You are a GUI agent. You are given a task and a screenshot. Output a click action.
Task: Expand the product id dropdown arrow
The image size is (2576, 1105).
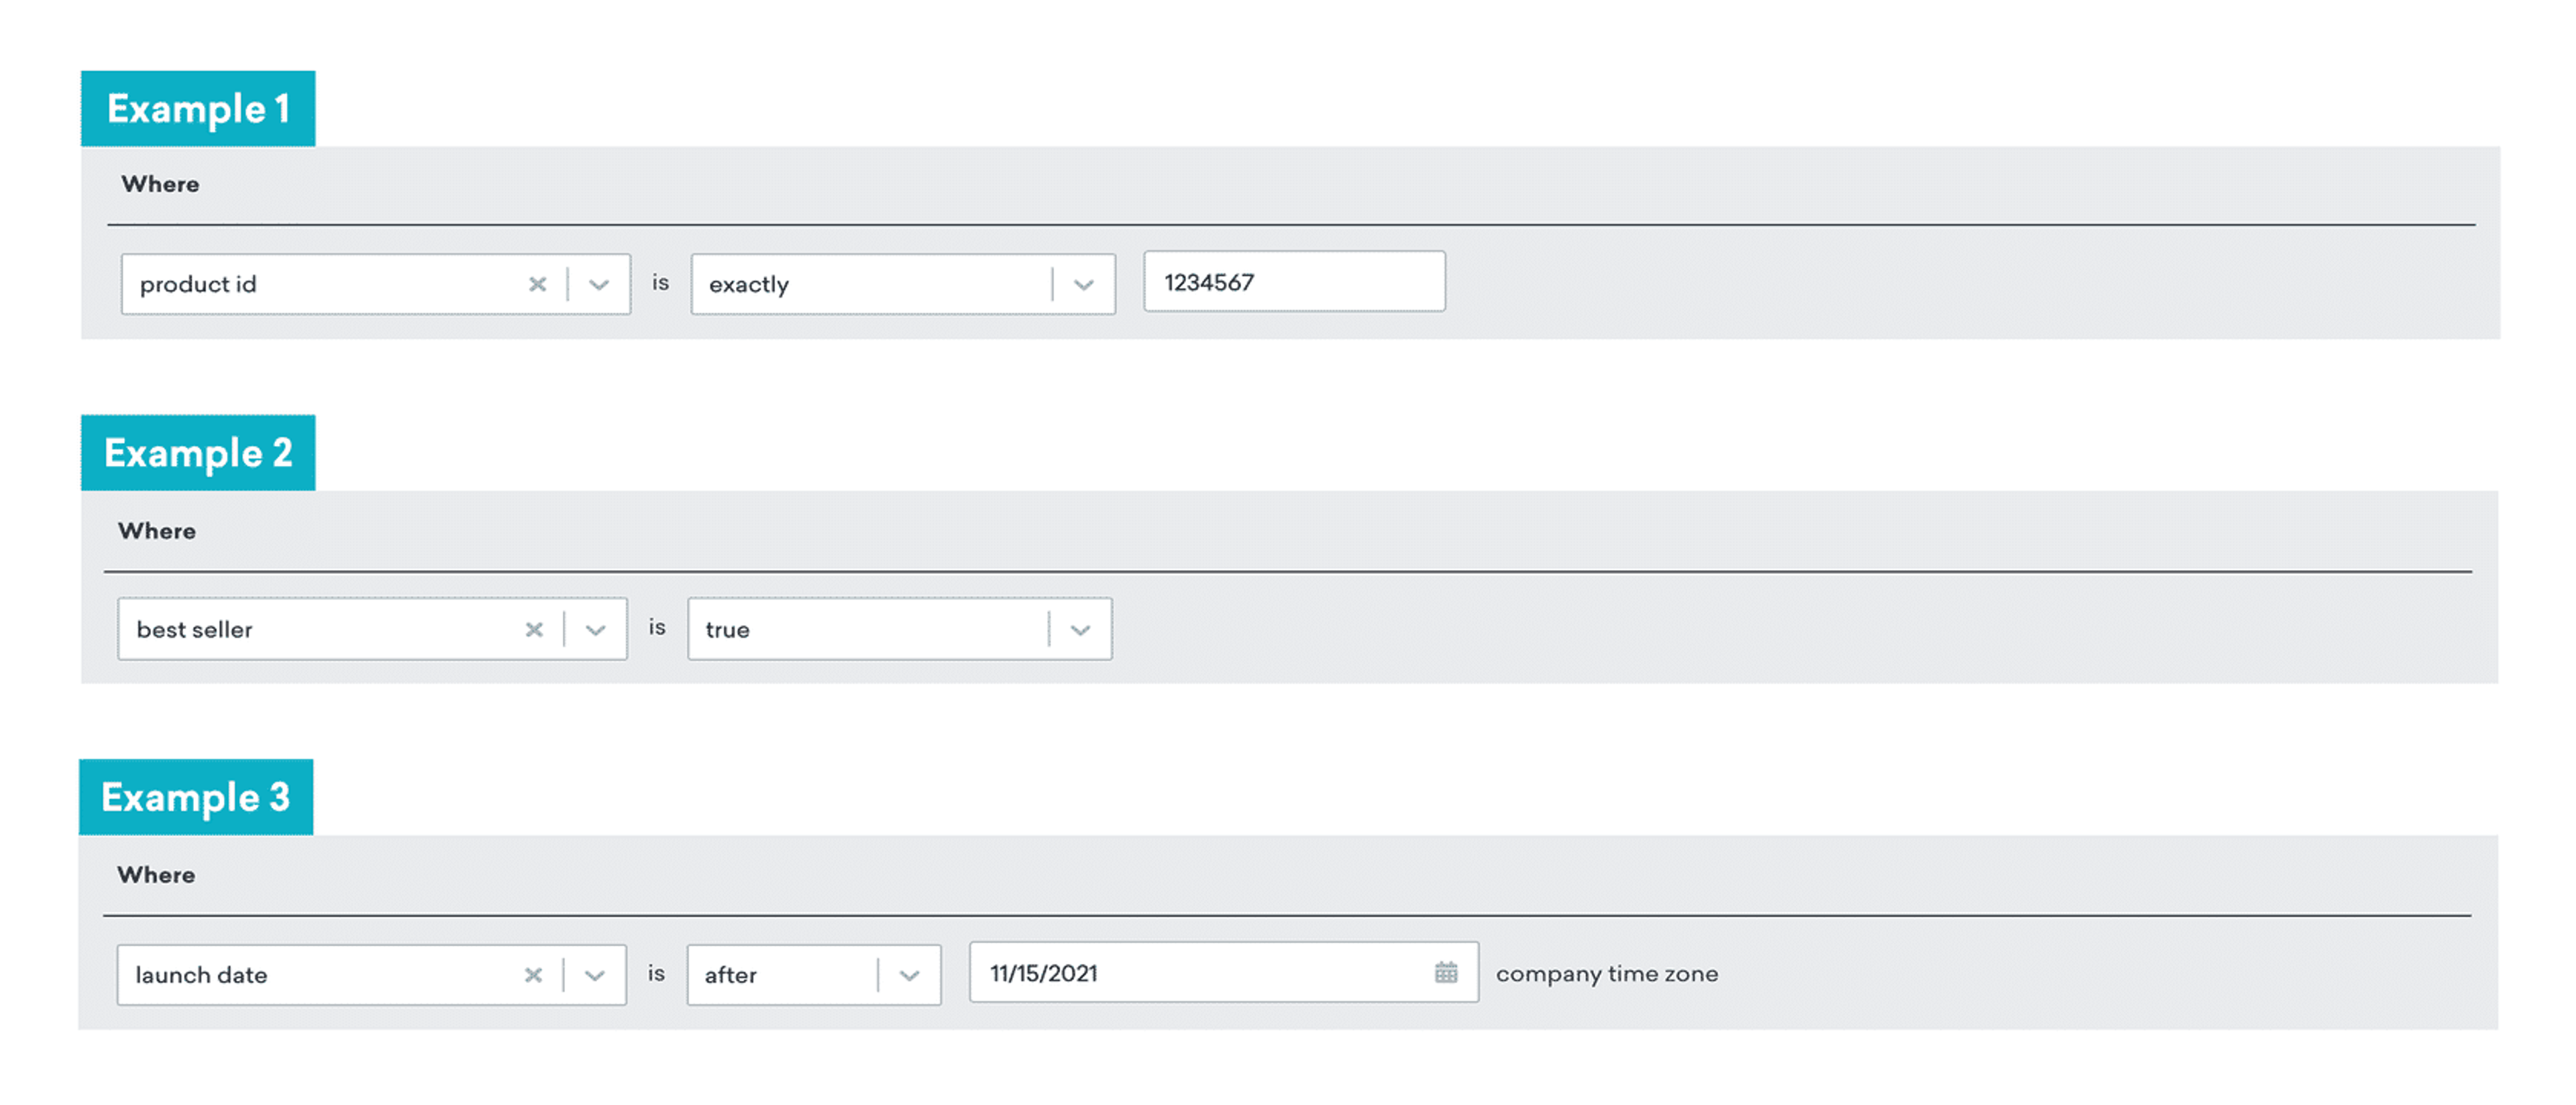tap(599, 284)
